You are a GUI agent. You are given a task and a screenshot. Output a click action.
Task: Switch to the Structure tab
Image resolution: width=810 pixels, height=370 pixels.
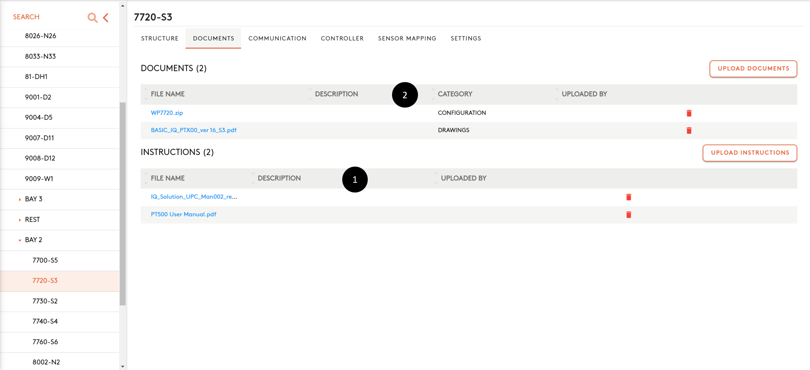[160, 38]
